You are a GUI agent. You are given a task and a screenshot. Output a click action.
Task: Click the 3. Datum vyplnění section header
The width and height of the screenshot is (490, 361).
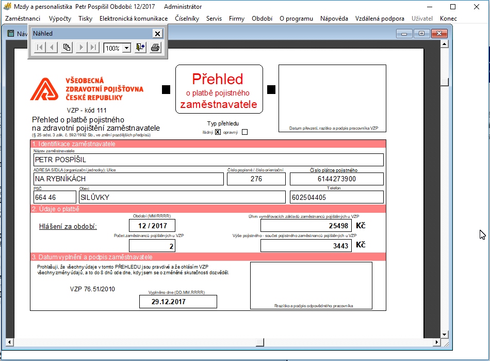pos(208,257)
